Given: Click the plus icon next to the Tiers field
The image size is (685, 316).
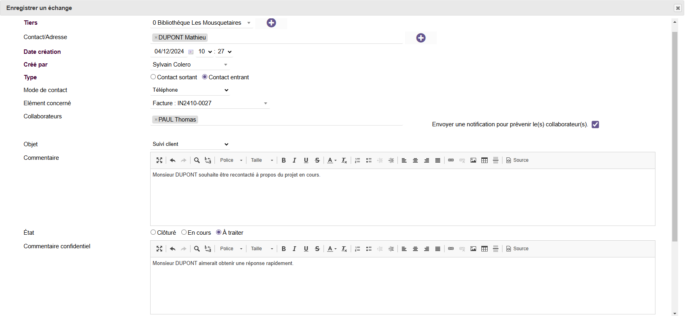Looking at the screenshot, I should [x=271, y=23].
